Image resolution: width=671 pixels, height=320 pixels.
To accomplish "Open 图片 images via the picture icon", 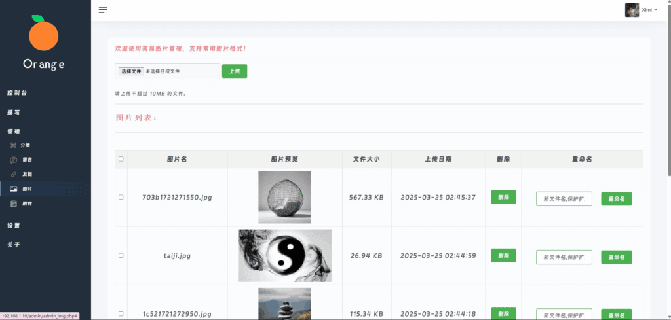I will click(14, 189).
